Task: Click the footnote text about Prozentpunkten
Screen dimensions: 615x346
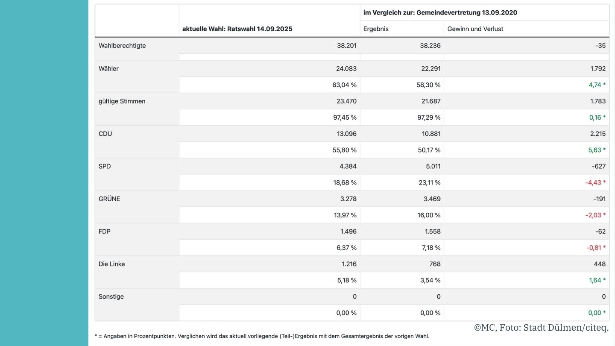Action: [x=262, y=336]
